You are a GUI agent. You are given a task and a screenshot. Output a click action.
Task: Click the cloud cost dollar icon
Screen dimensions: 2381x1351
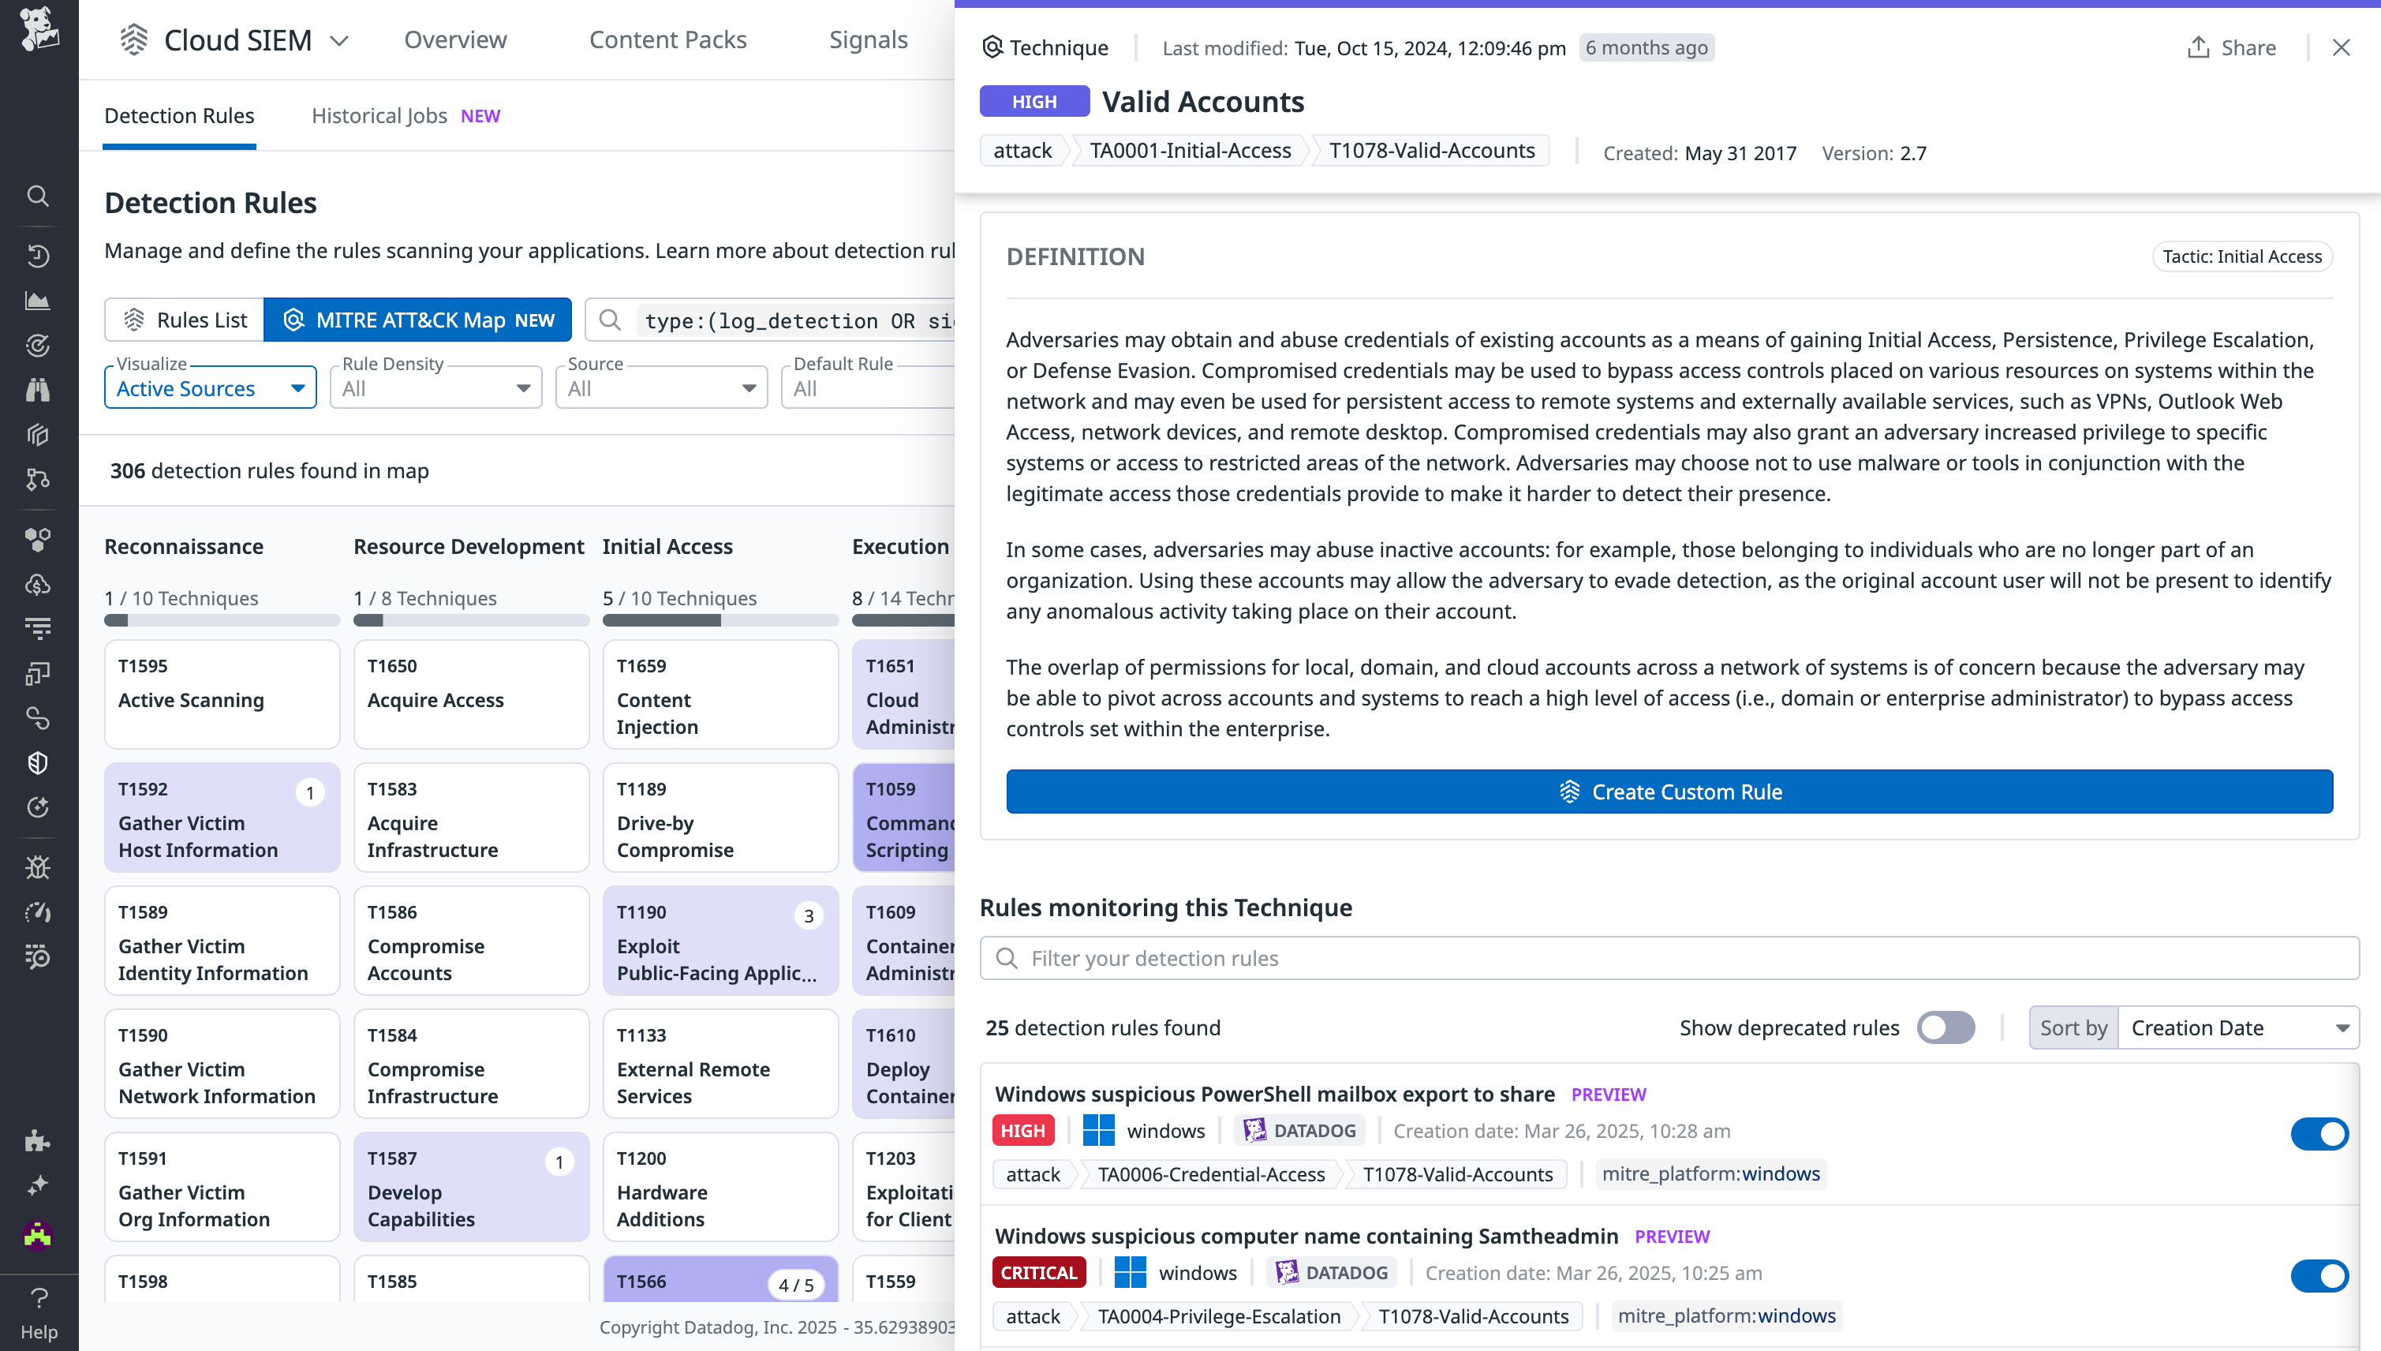[x=38, y=585]
